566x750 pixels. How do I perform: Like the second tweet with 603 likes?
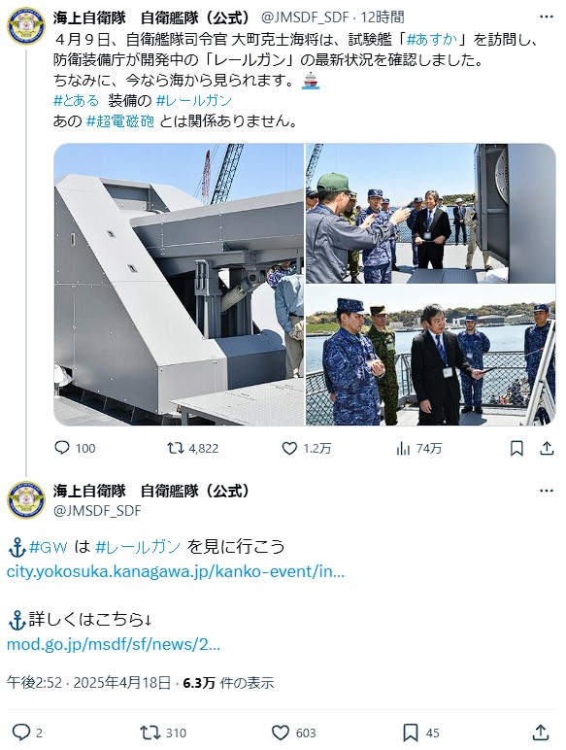pyautogui.click(x=281, y=733)
